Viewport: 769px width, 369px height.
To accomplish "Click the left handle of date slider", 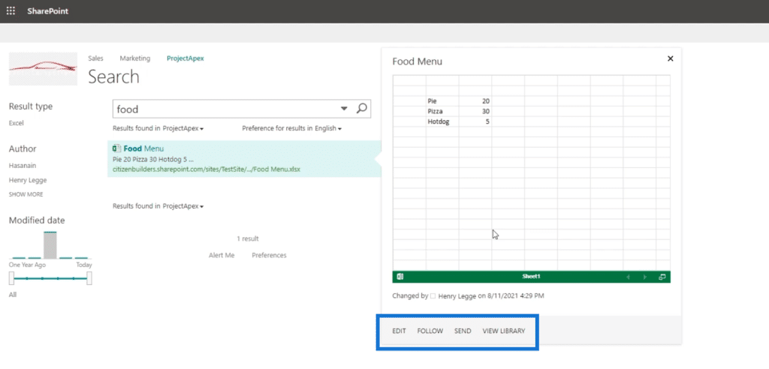I will [x=12, y=278].
